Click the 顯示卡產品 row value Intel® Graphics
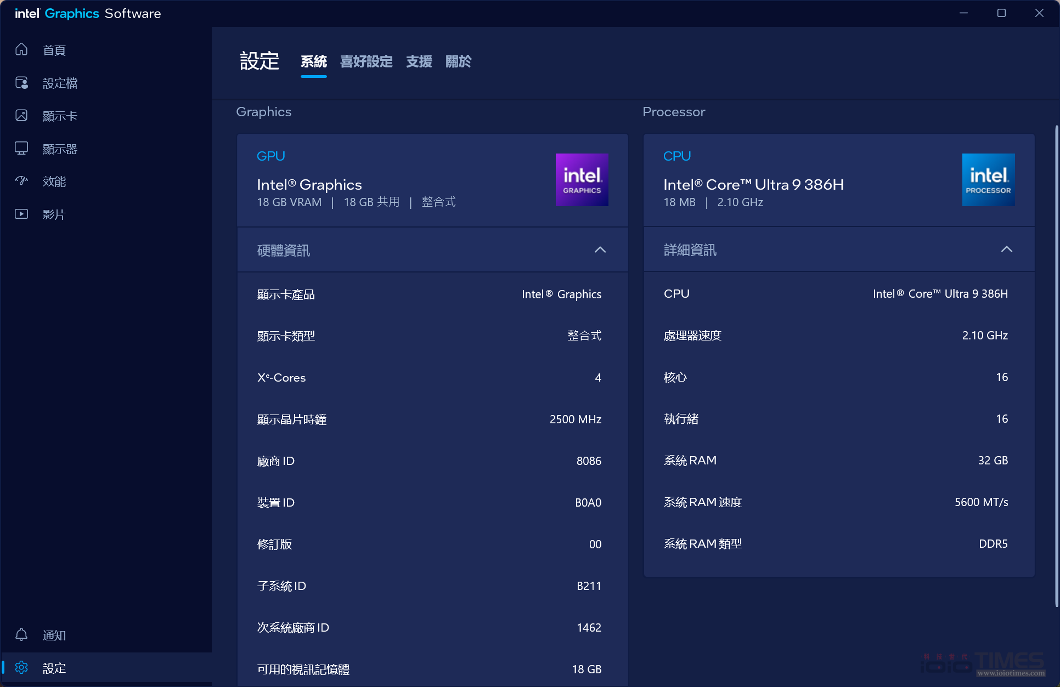1060x687 pixels. (x=561, y=294)
